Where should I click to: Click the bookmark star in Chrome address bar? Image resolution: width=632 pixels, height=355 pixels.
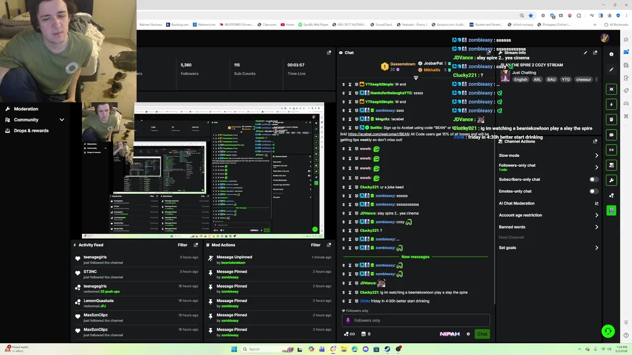coord(531,16)
